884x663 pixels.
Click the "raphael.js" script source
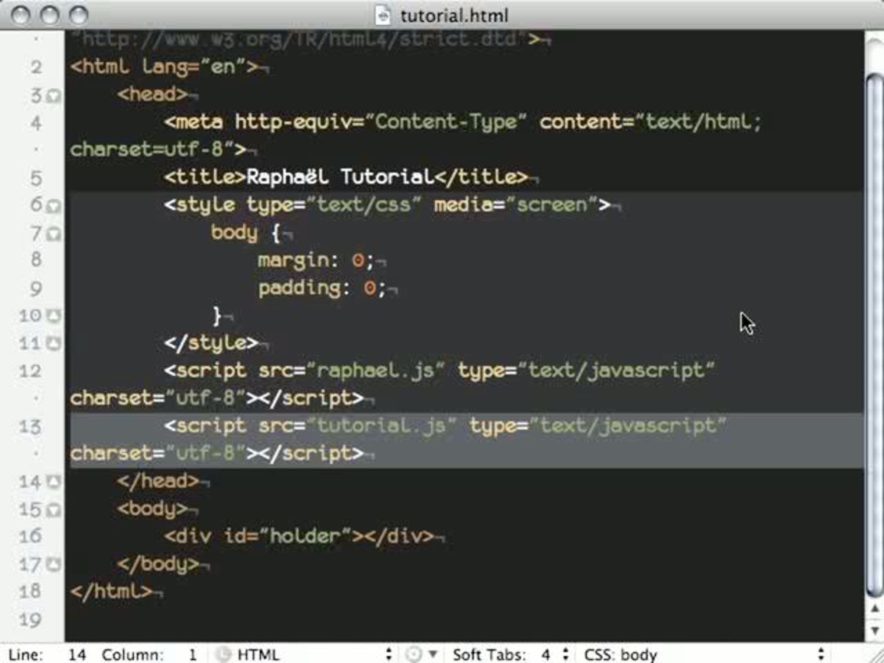pyautogui.click(x=376, y=371)
